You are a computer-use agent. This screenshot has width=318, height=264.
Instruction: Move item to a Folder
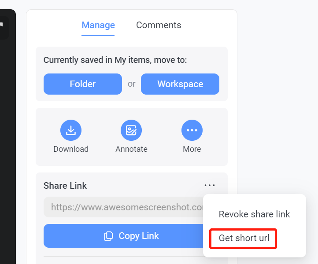83,84
